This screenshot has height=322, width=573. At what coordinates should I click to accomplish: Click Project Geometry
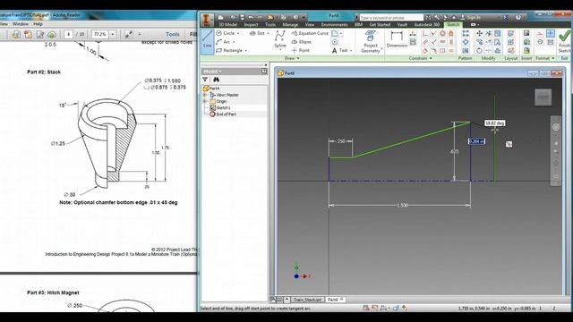coord(370,42)
